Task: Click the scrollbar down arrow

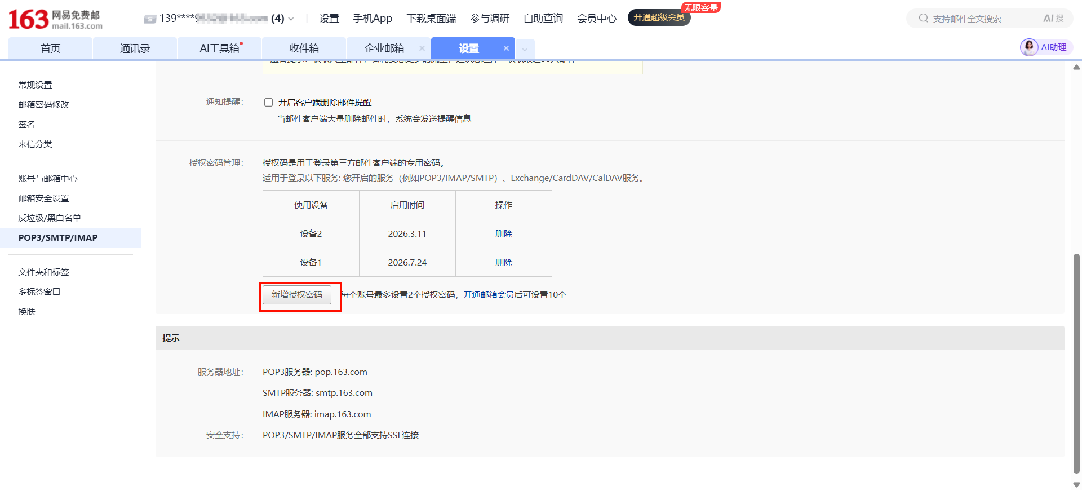Action: [x=1076, y=485]
